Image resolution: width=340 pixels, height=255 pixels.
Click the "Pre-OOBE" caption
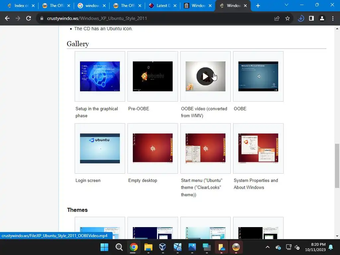(x=138, y=109)
